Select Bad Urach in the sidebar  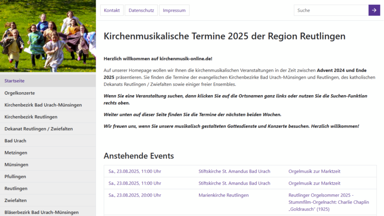coord(48,140)
